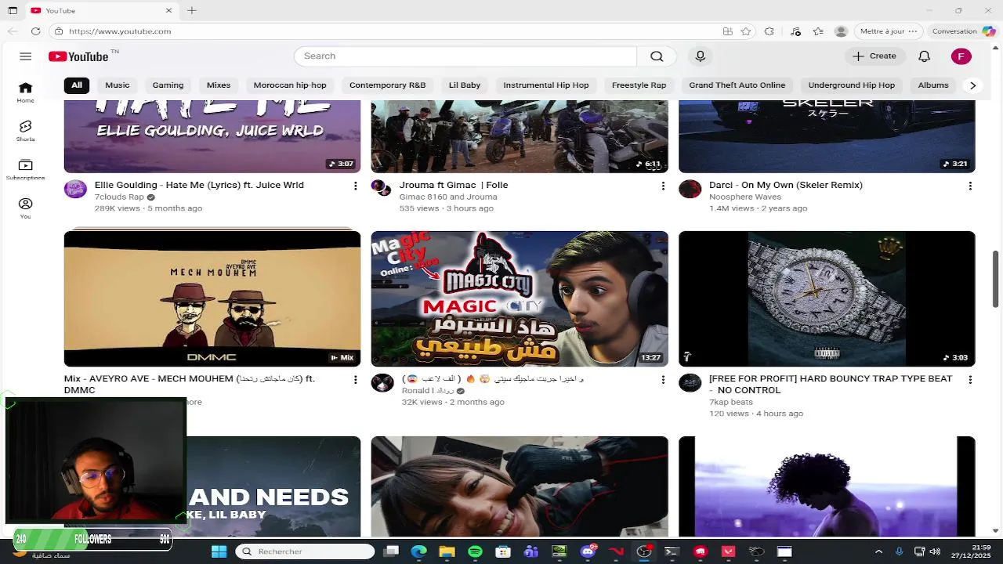
Task: Select the Instrumental Hip Hop chip
Action: tap(546, 85)
